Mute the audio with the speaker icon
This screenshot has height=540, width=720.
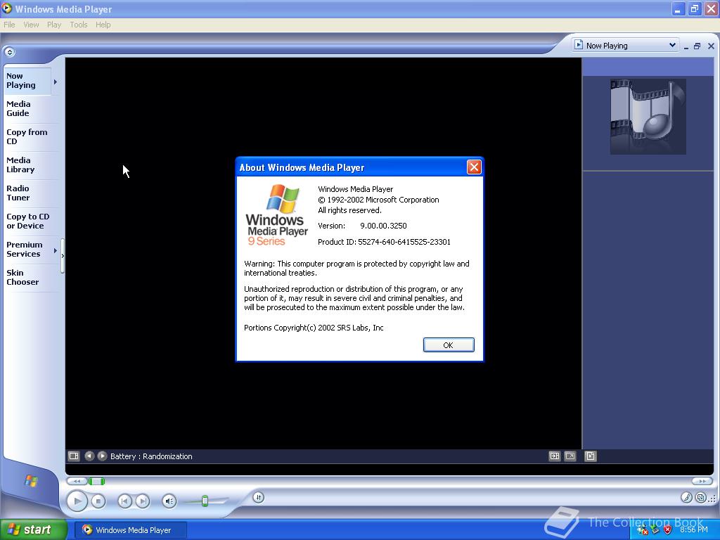click(x=169, y=500)
